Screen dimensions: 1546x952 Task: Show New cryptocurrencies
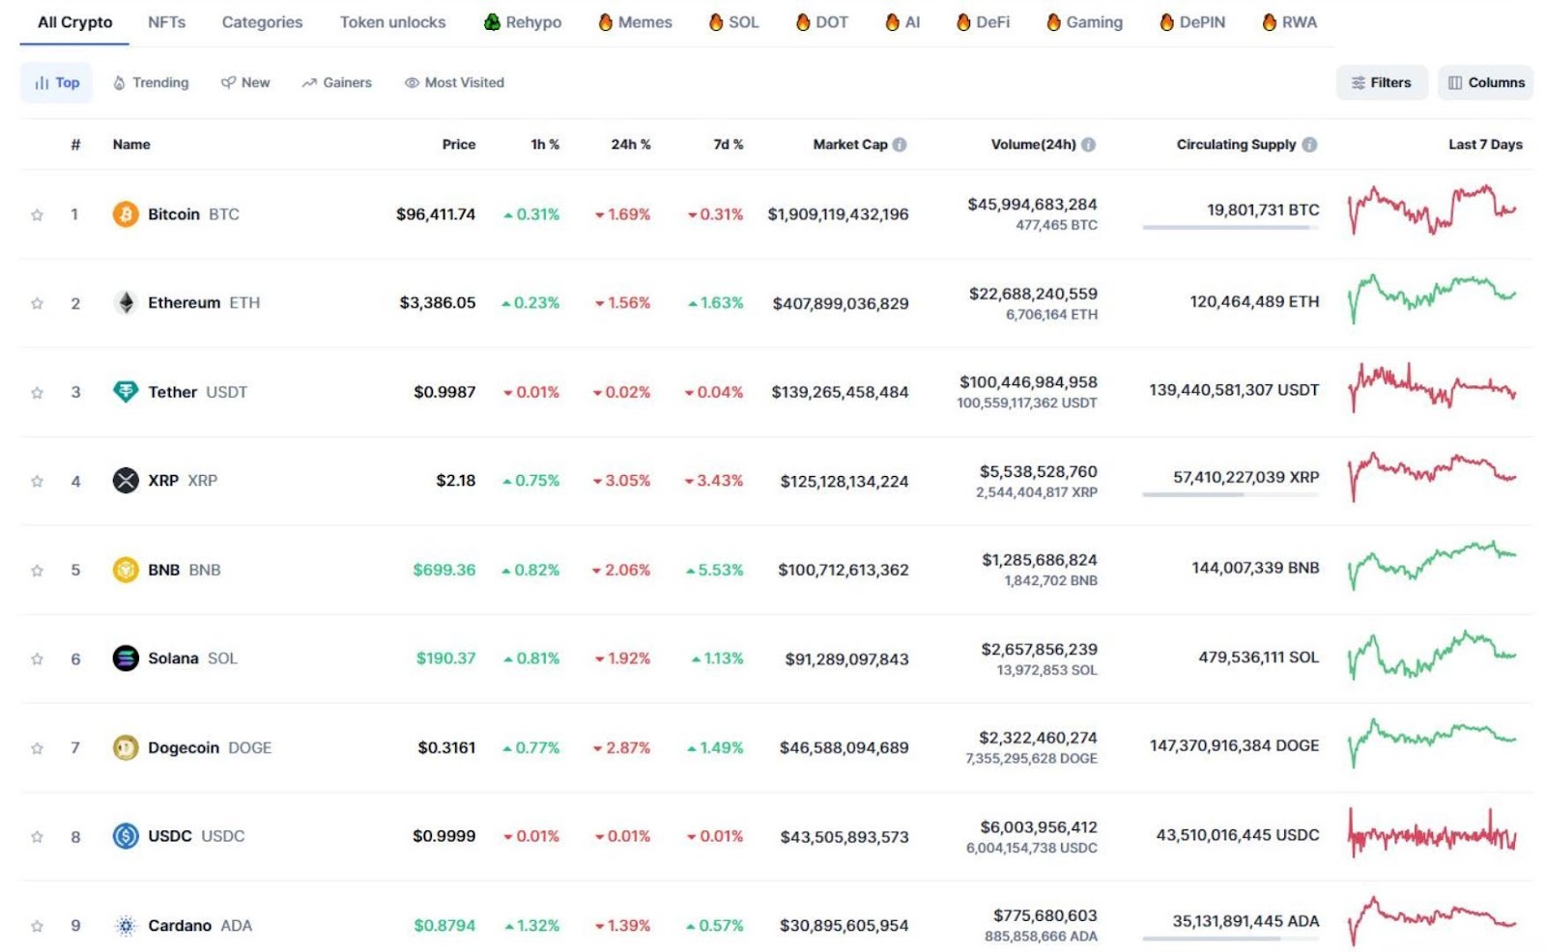(245, 82)
